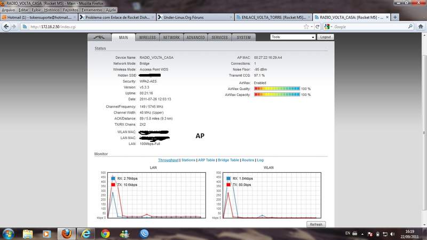
Task: Open the Google search engine selector
Action: point(328,27)
